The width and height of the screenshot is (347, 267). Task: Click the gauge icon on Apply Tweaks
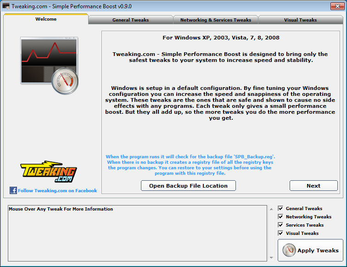pos(289,250)
